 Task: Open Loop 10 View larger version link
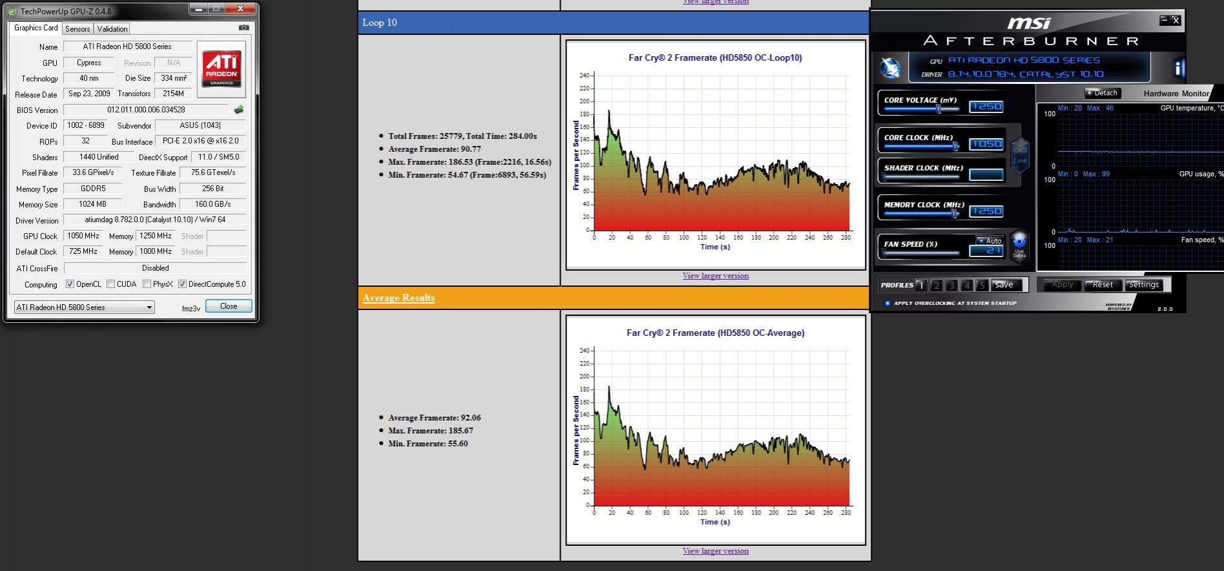pos(716,276)
